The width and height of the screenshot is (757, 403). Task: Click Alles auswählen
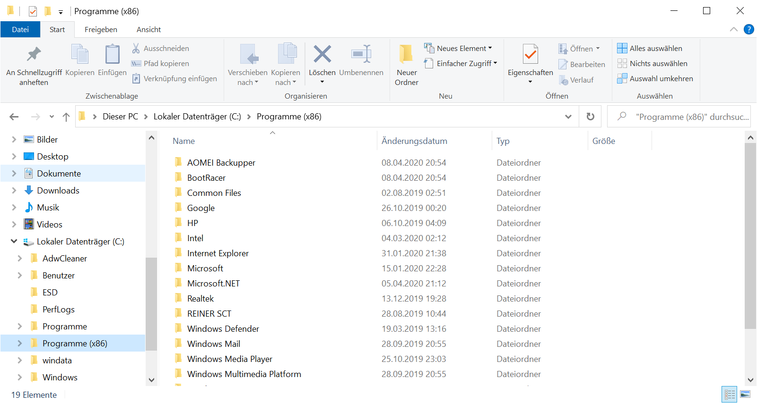(650, 48)
